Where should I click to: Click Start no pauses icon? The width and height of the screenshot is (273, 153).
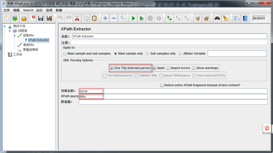coord(142,18)
